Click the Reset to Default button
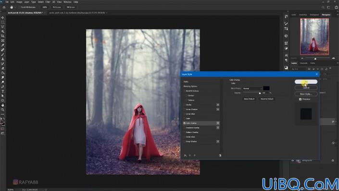The height and width of the screenshot is (191, 339). 267,99
